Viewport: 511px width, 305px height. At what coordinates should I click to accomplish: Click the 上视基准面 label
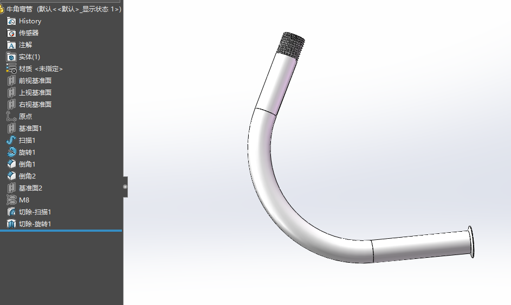click(x=35, y=92)
